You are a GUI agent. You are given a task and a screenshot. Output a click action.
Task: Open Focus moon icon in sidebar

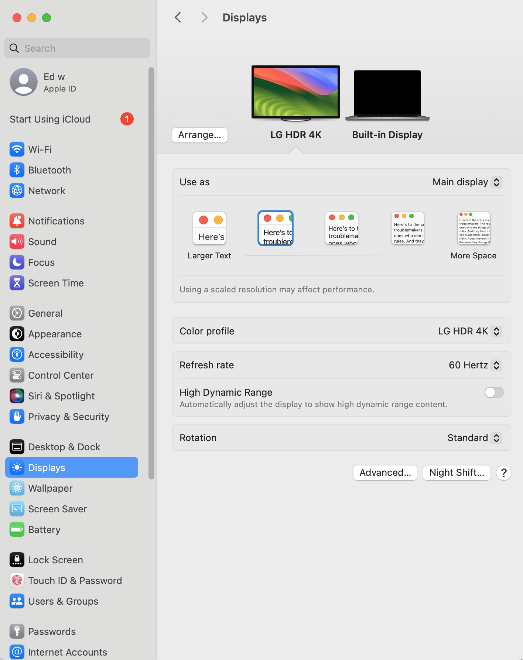coord(17,262)
